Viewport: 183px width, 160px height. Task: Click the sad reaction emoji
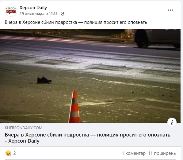pos(8,153)
